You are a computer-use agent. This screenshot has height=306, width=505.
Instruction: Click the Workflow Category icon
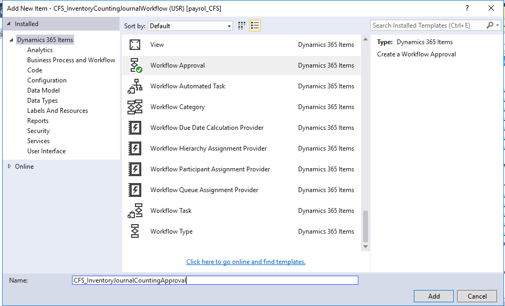click(135, 107)
